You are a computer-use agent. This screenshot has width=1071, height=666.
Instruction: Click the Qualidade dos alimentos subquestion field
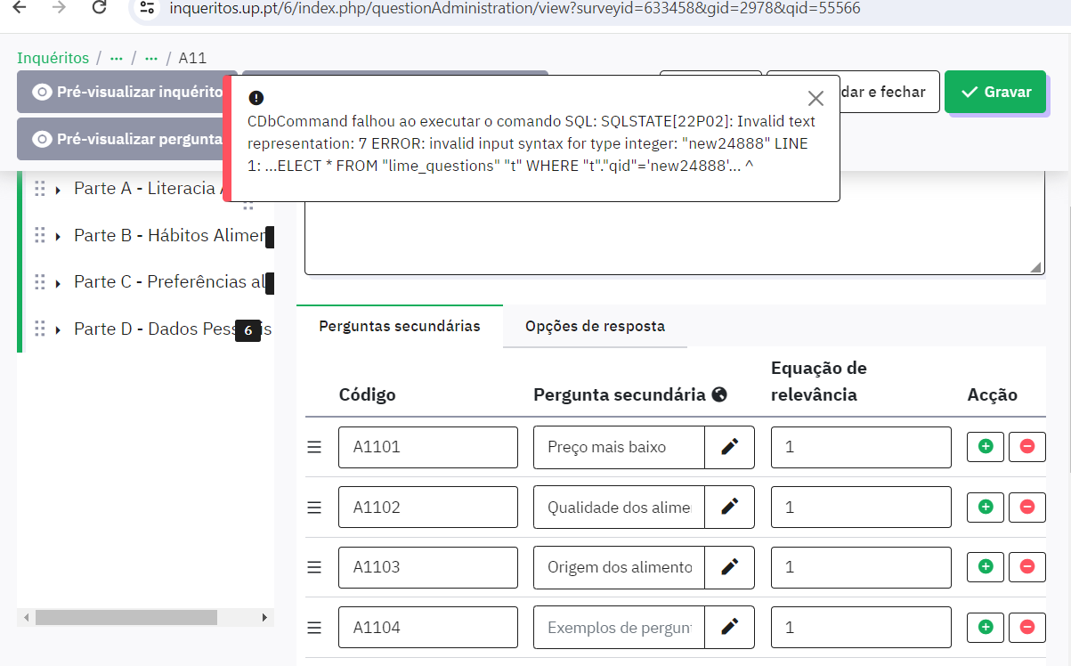pos(620,508)
